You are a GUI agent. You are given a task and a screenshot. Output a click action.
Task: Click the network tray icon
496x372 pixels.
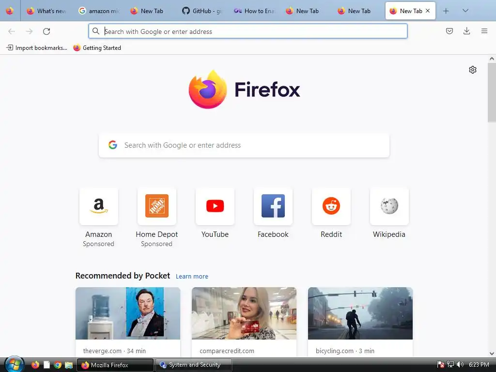click(450, 364)
